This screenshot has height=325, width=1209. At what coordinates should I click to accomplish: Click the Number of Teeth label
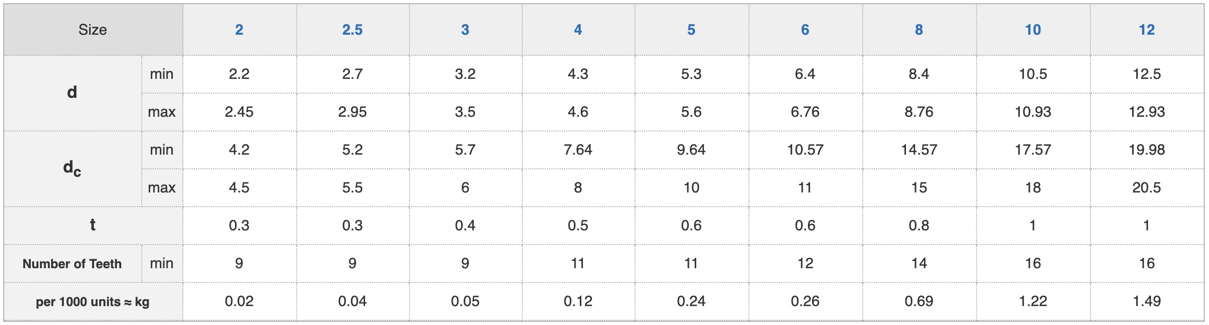point(72,263)
